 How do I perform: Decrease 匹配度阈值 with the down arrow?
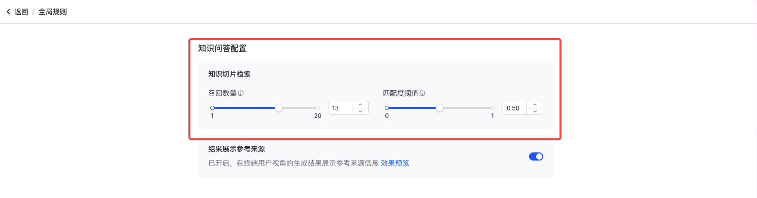click(535, 111)
